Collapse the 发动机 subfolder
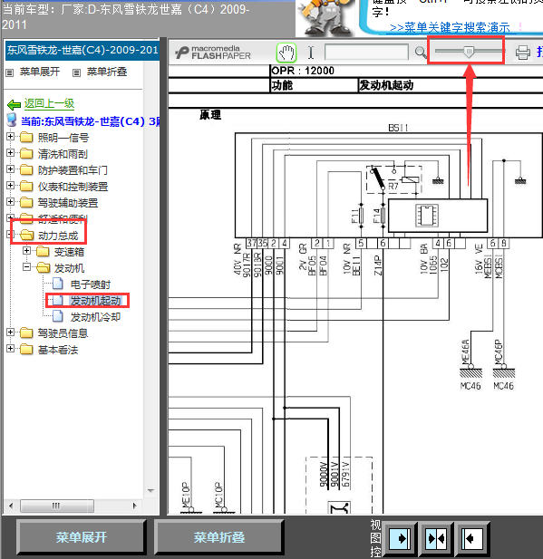The image size is (543, 559). [26, 267]
